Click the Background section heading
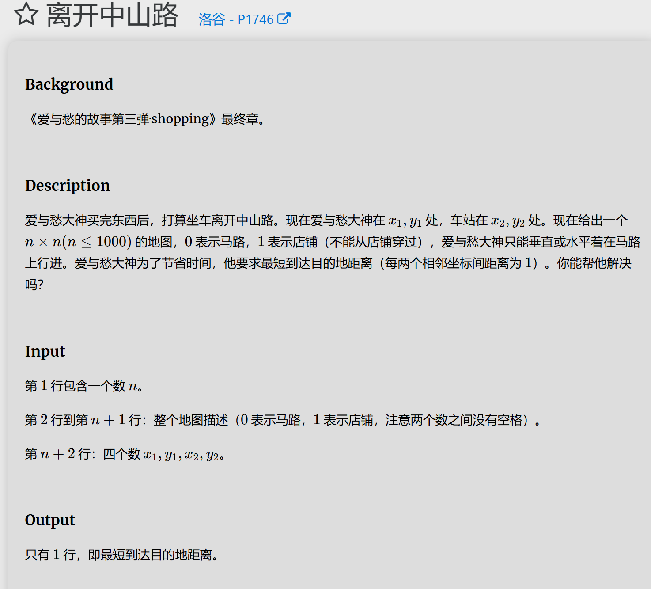This screenshot has width=651, height=589. click(69, 84)
